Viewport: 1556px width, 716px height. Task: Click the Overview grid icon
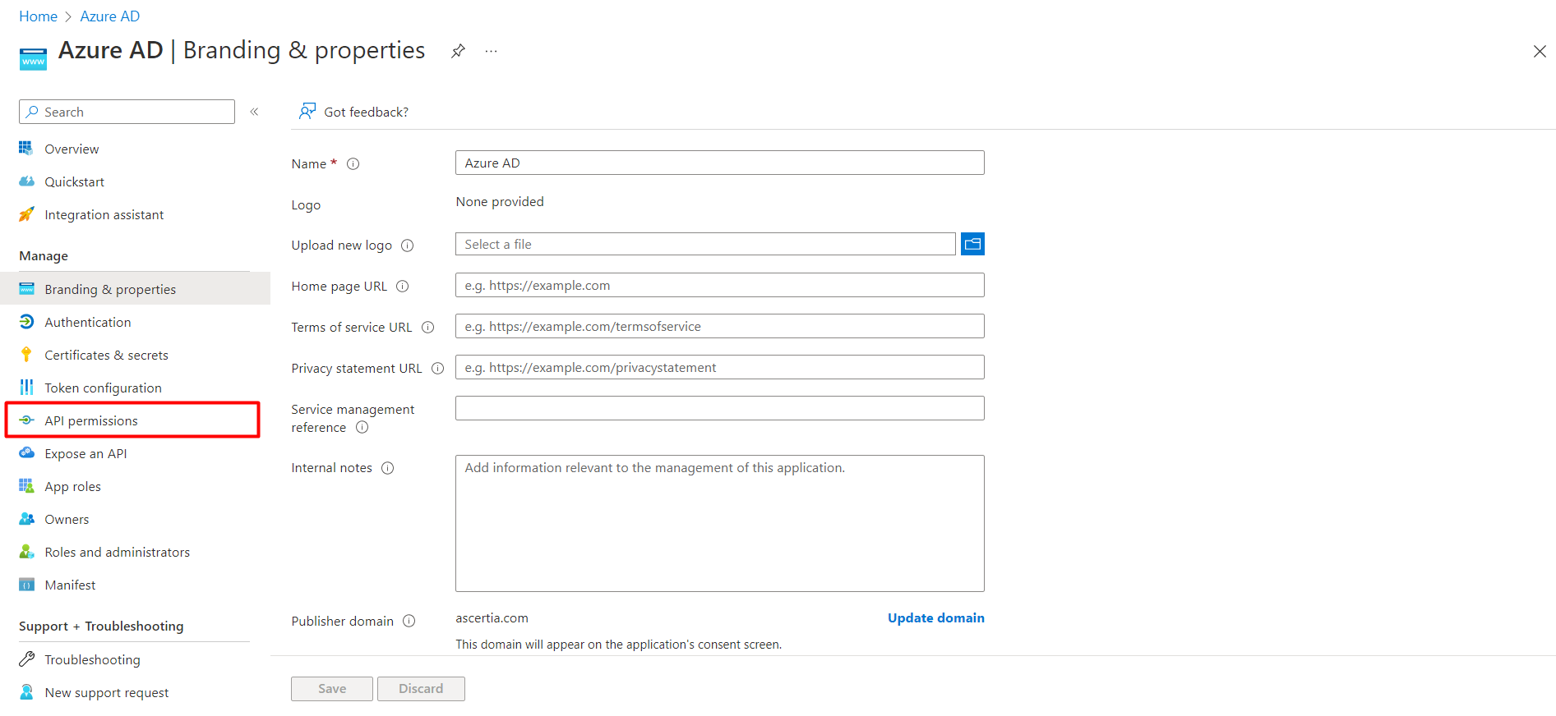(26, 149)
